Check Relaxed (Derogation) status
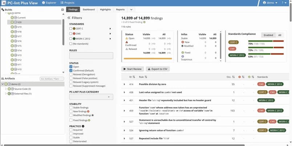The height and width of the screenshot is (146, 292). [71, 74]
